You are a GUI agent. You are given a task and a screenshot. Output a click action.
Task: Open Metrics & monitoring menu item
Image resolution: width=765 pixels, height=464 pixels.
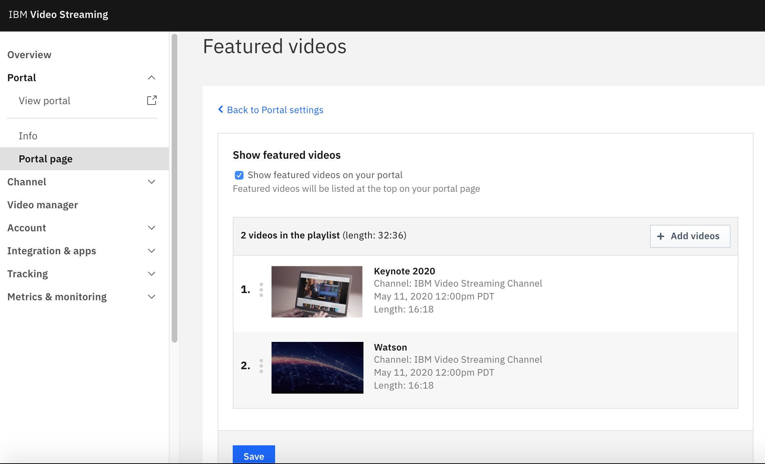[x=57, y=297]
